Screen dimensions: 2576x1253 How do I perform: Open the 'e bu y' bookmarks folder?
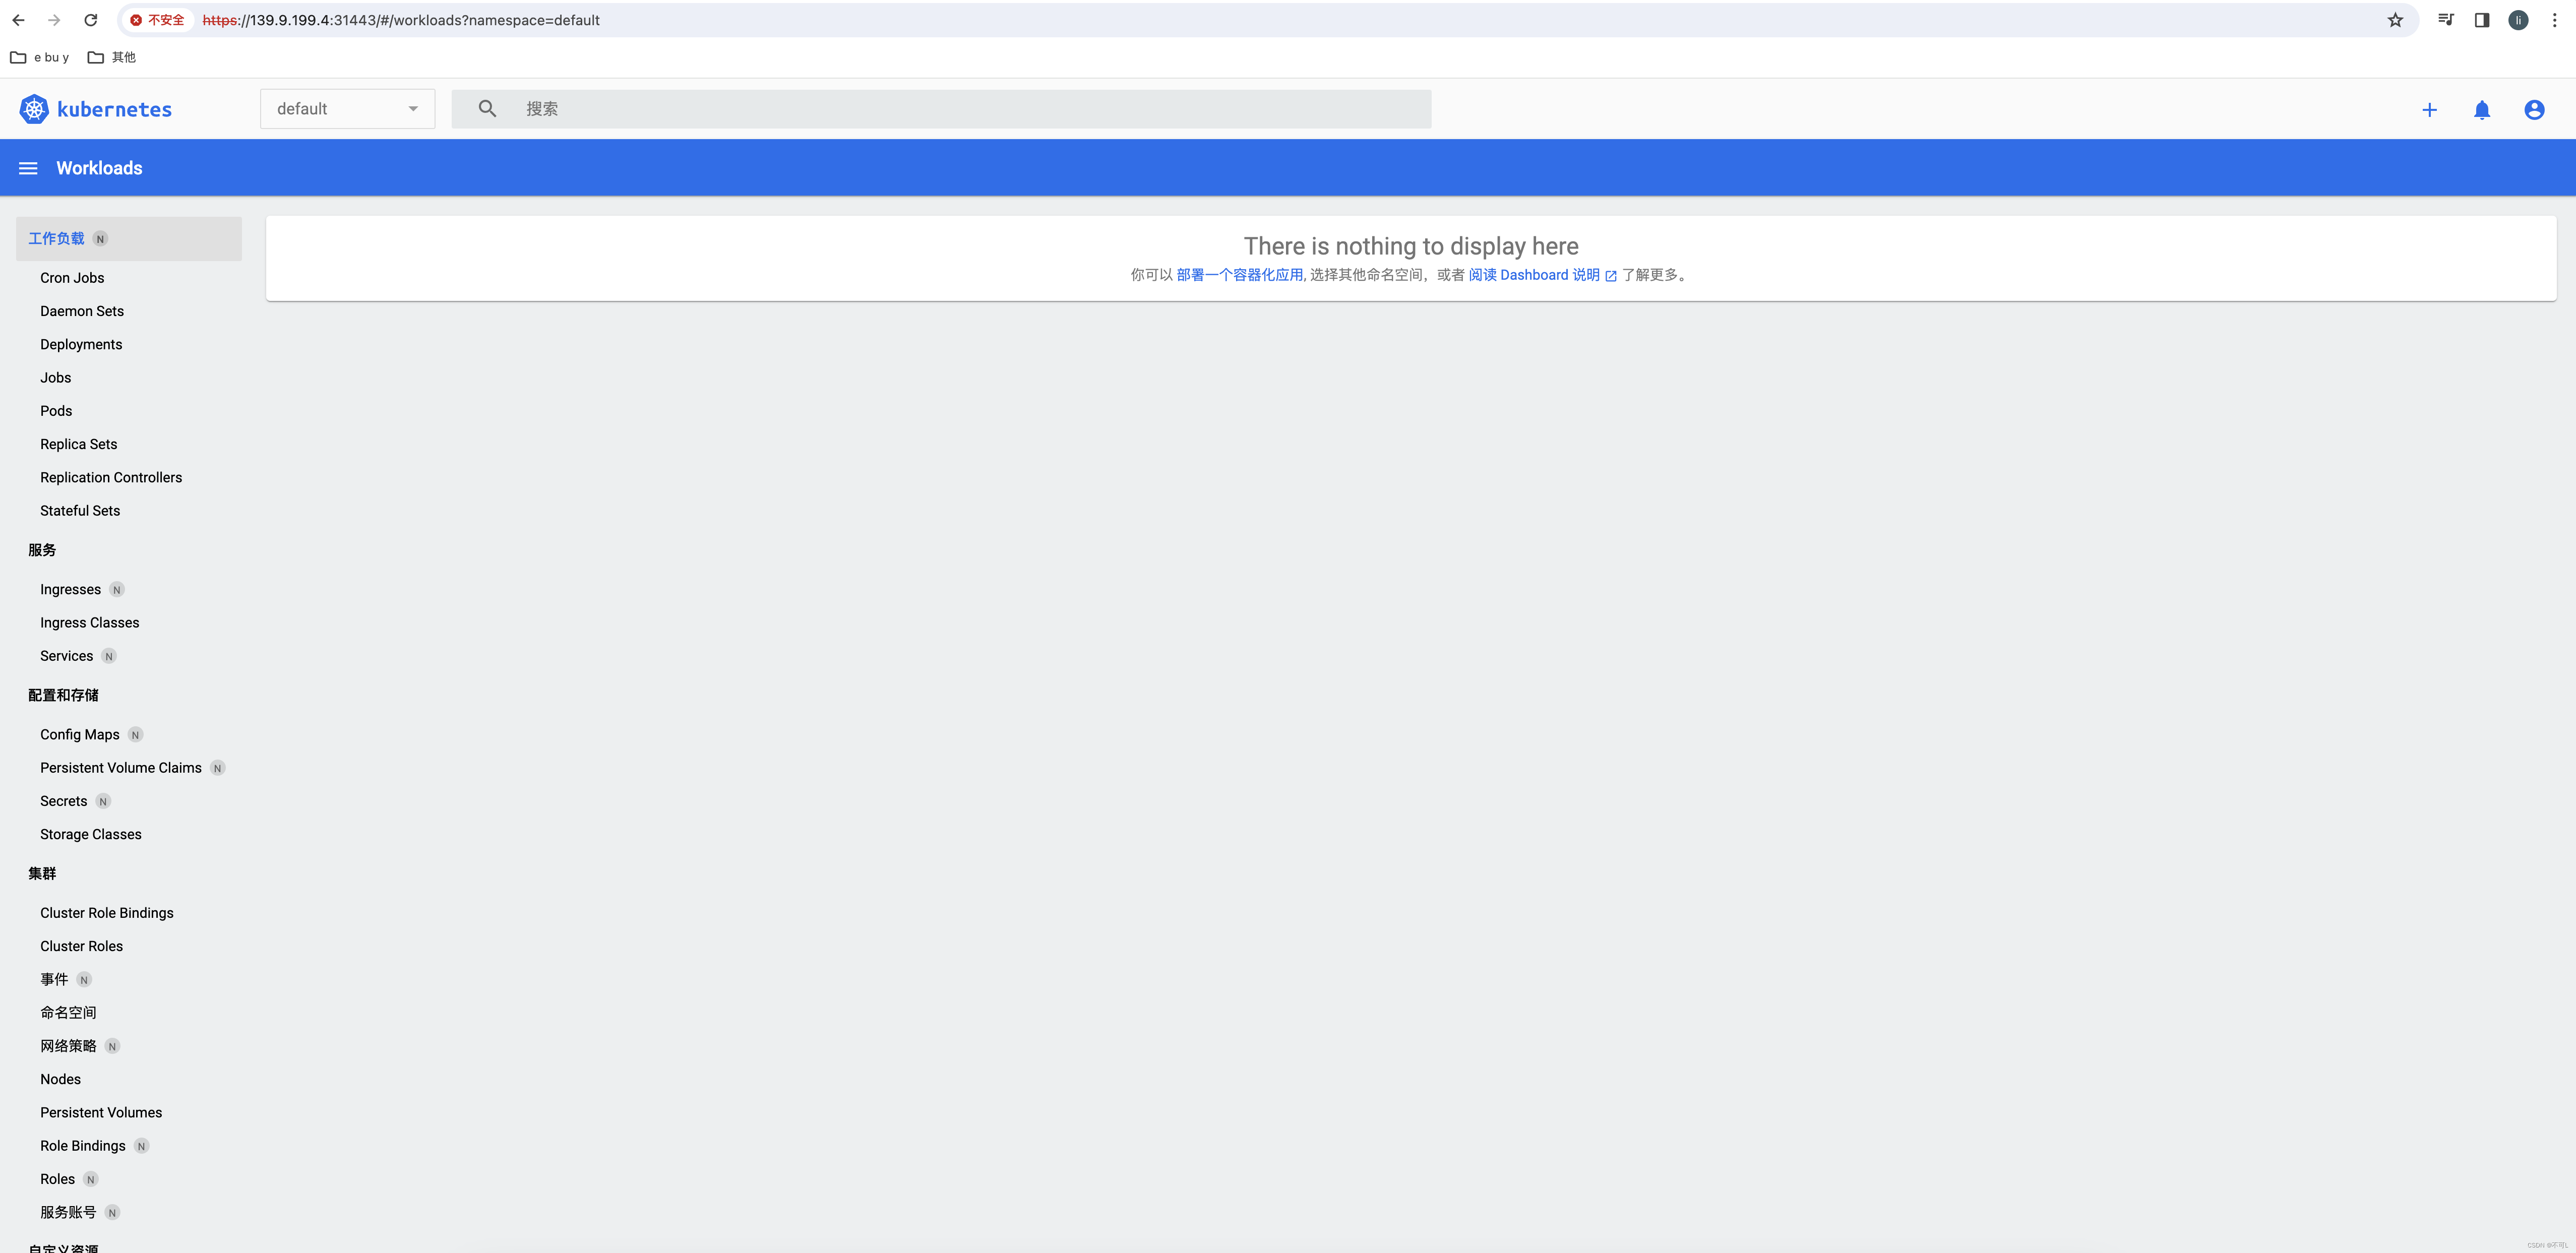(x=39, y=57)
